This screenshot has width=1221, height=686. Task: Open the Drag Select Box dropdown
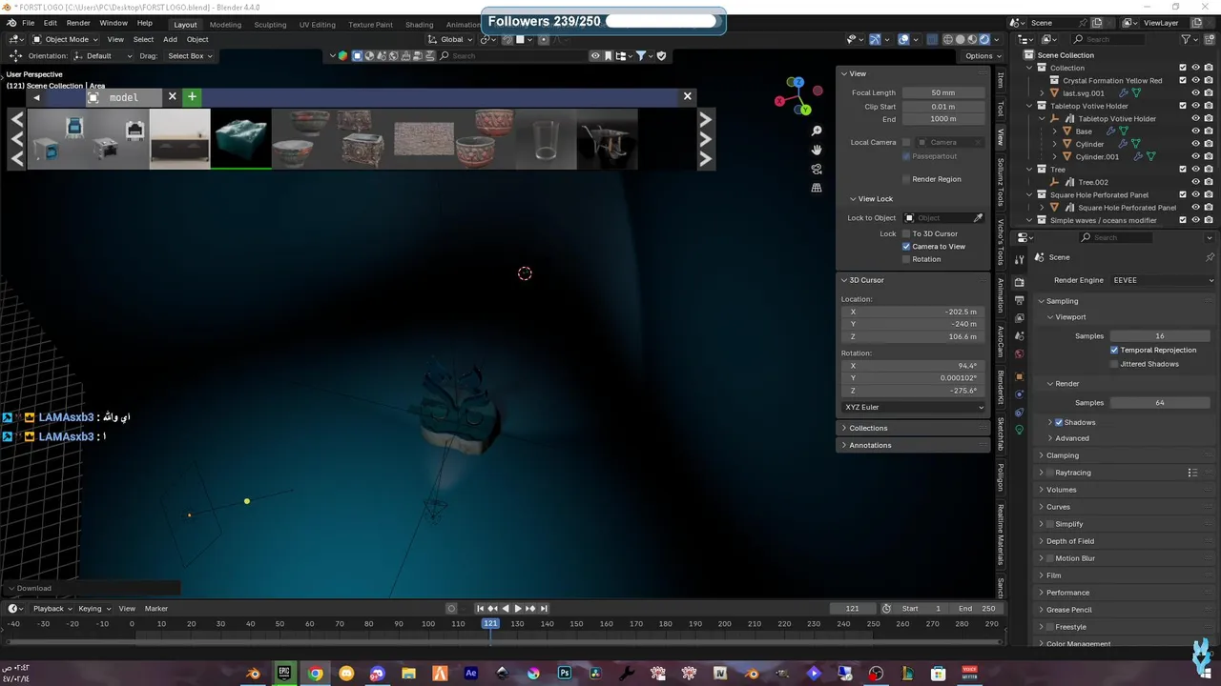click(190, 56)
